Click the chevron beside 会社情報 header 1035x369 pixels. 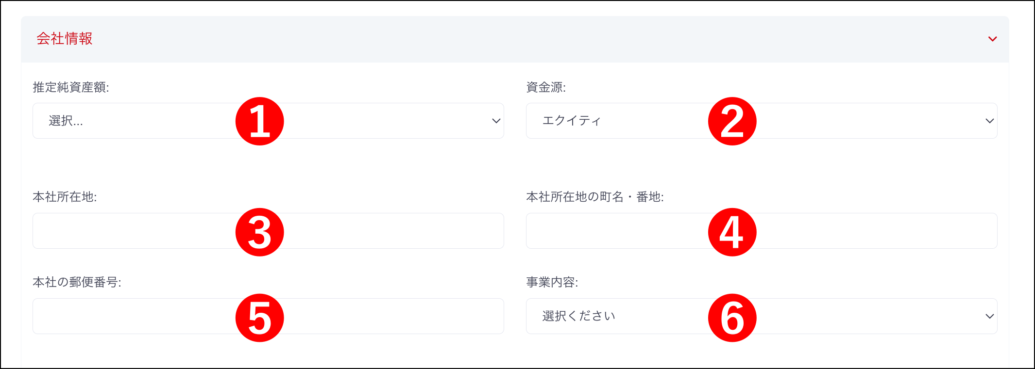pyautogui.click(x=993, y=39)
